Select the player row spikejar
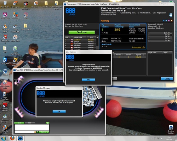Screen dimensions: 177x141 [81, 42]
